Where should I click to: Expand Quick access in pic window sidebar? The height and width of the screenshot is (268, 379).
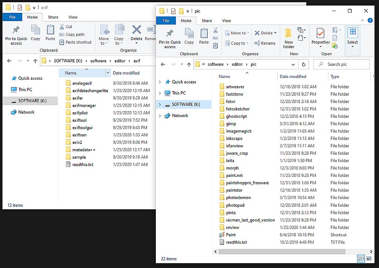[x=160, y=82]
